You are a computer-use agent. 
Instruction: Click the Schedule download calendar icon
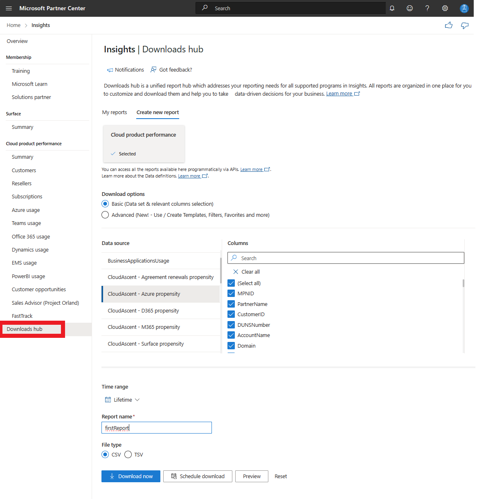[174, 476]
